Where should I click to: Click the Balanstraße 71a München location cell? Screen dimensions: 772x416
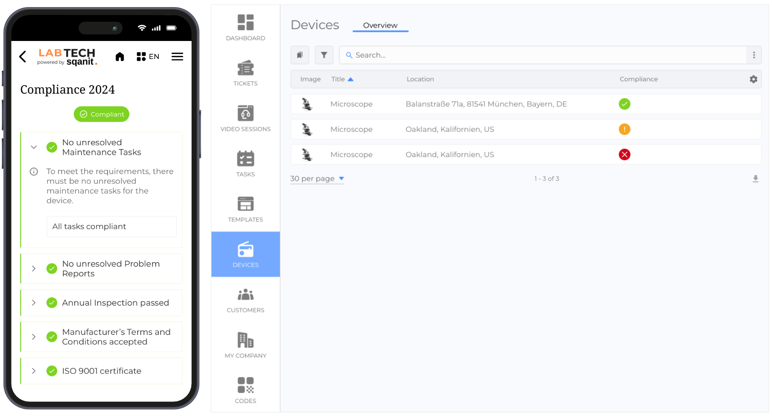point(486,104)
